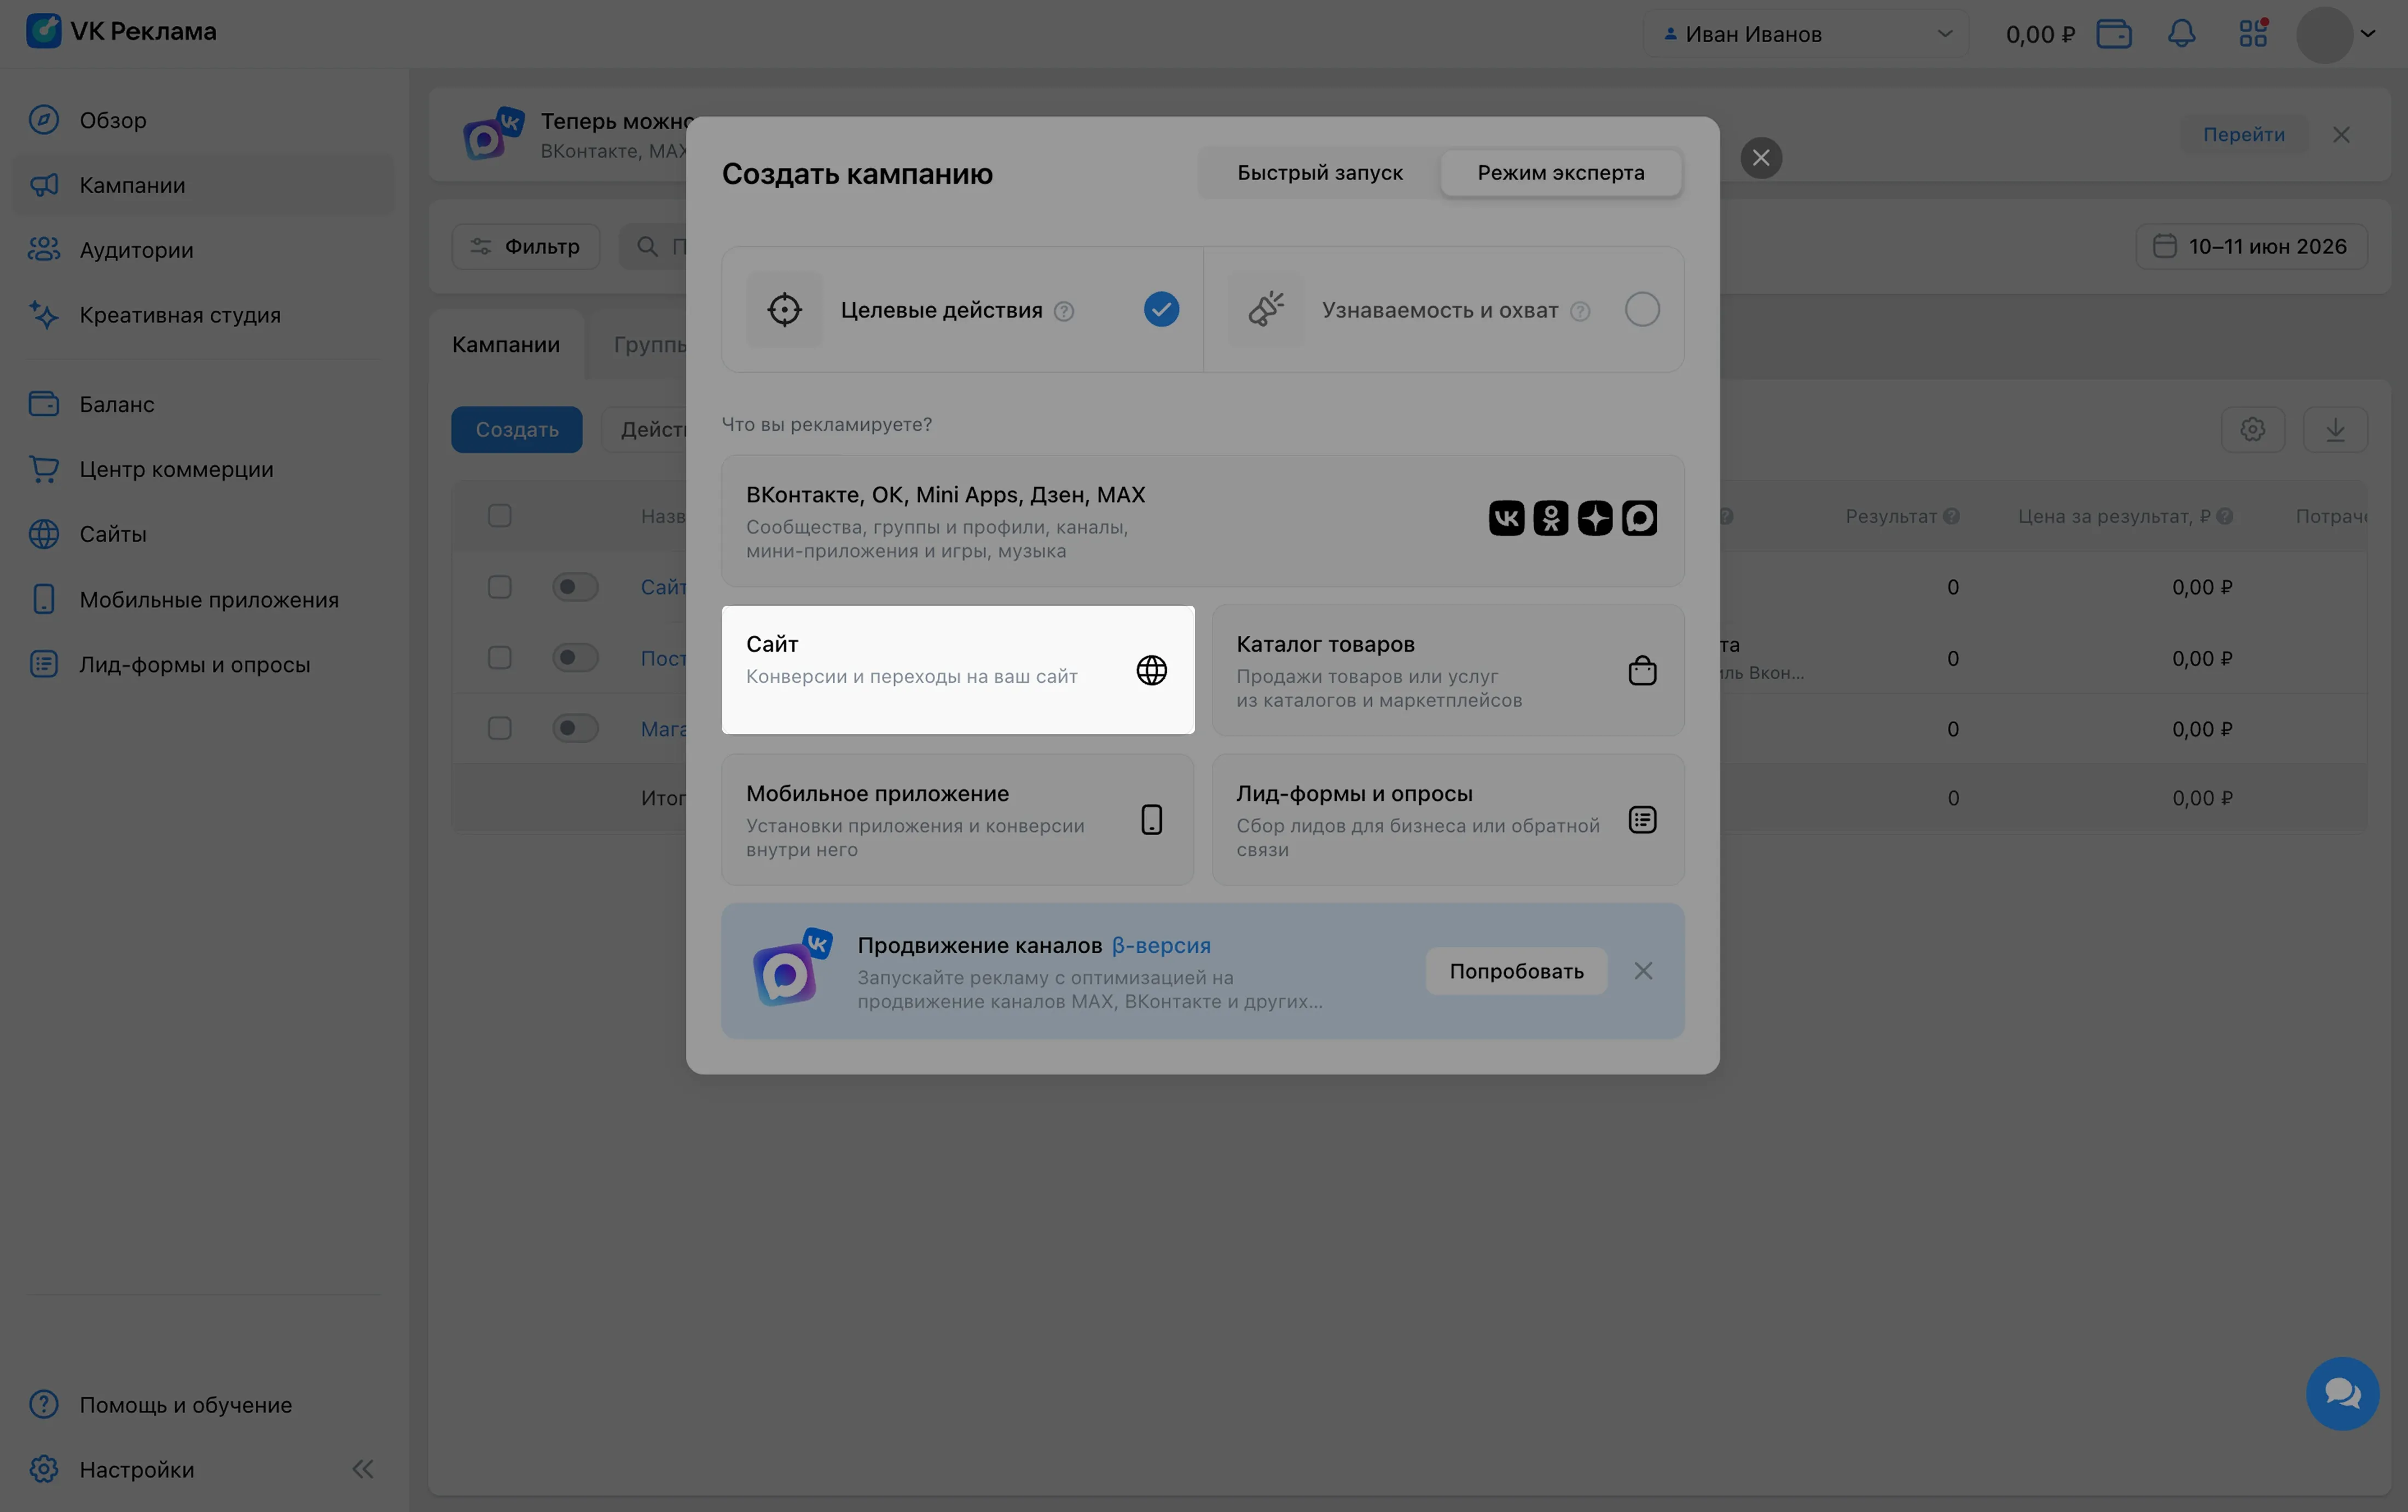This screenshot has width=2408, height=1512.
Task: Click the user avatar in header
Action: pos(2324,34)
